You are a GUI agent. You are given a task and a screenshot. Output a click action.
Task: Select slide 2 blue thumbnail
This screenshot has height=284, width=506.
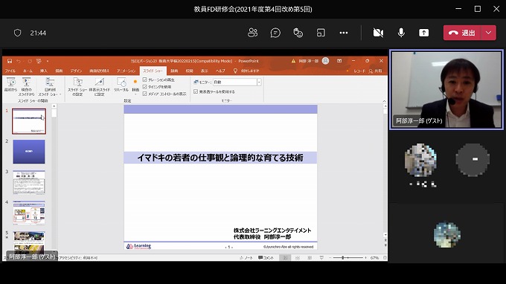click(29, 152)
